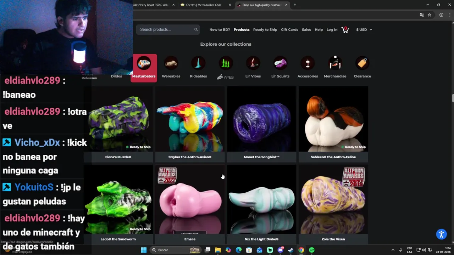This screenshot has height=255, width=454.
Task: Click the search magnifier icon in product search
Action: coord(196,29)
